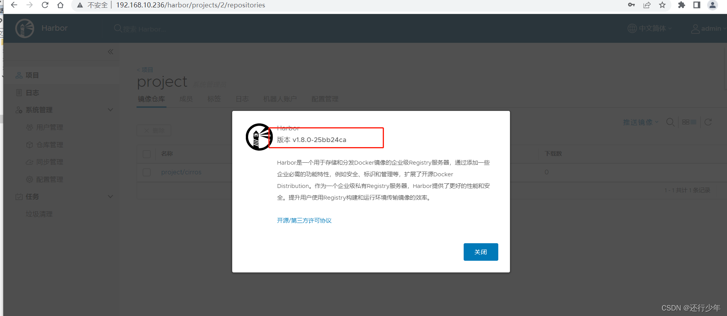Collapse the 系统管理 section chevron

[x=110, y=110]
